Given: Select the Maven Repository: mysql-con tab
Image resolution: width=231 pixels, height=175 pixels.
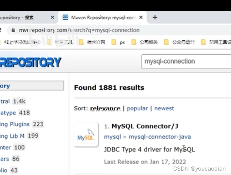Looking at the screenshot, I should (103, 18).
